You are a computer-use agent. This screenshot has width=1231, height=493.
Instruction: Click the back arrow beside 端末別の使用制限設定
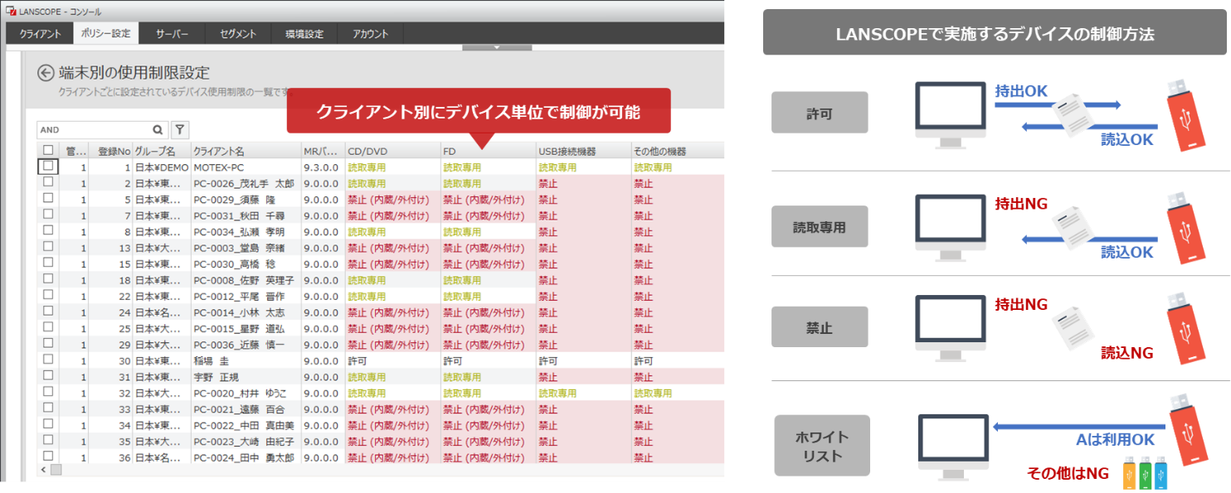click(x=46, y=73)
